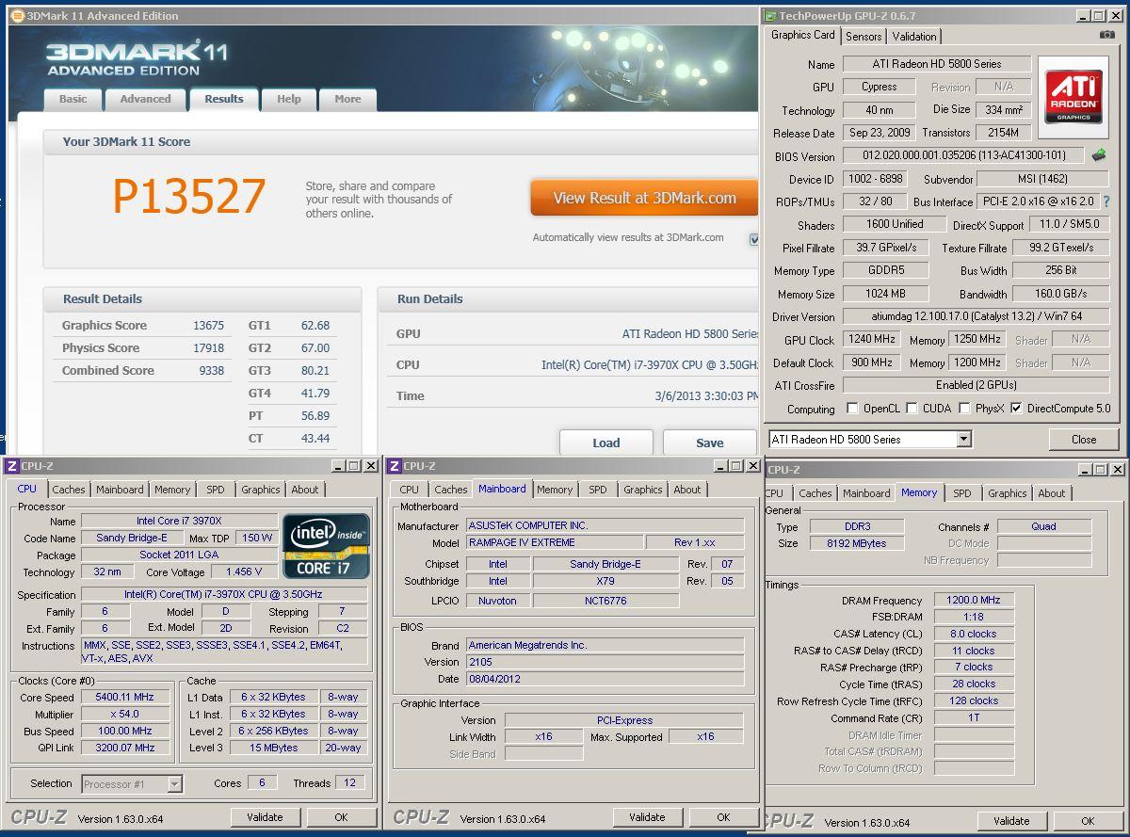Click the GT3 value 80.21
Viewport: 1130px width, 837px height.
[315, 370]
